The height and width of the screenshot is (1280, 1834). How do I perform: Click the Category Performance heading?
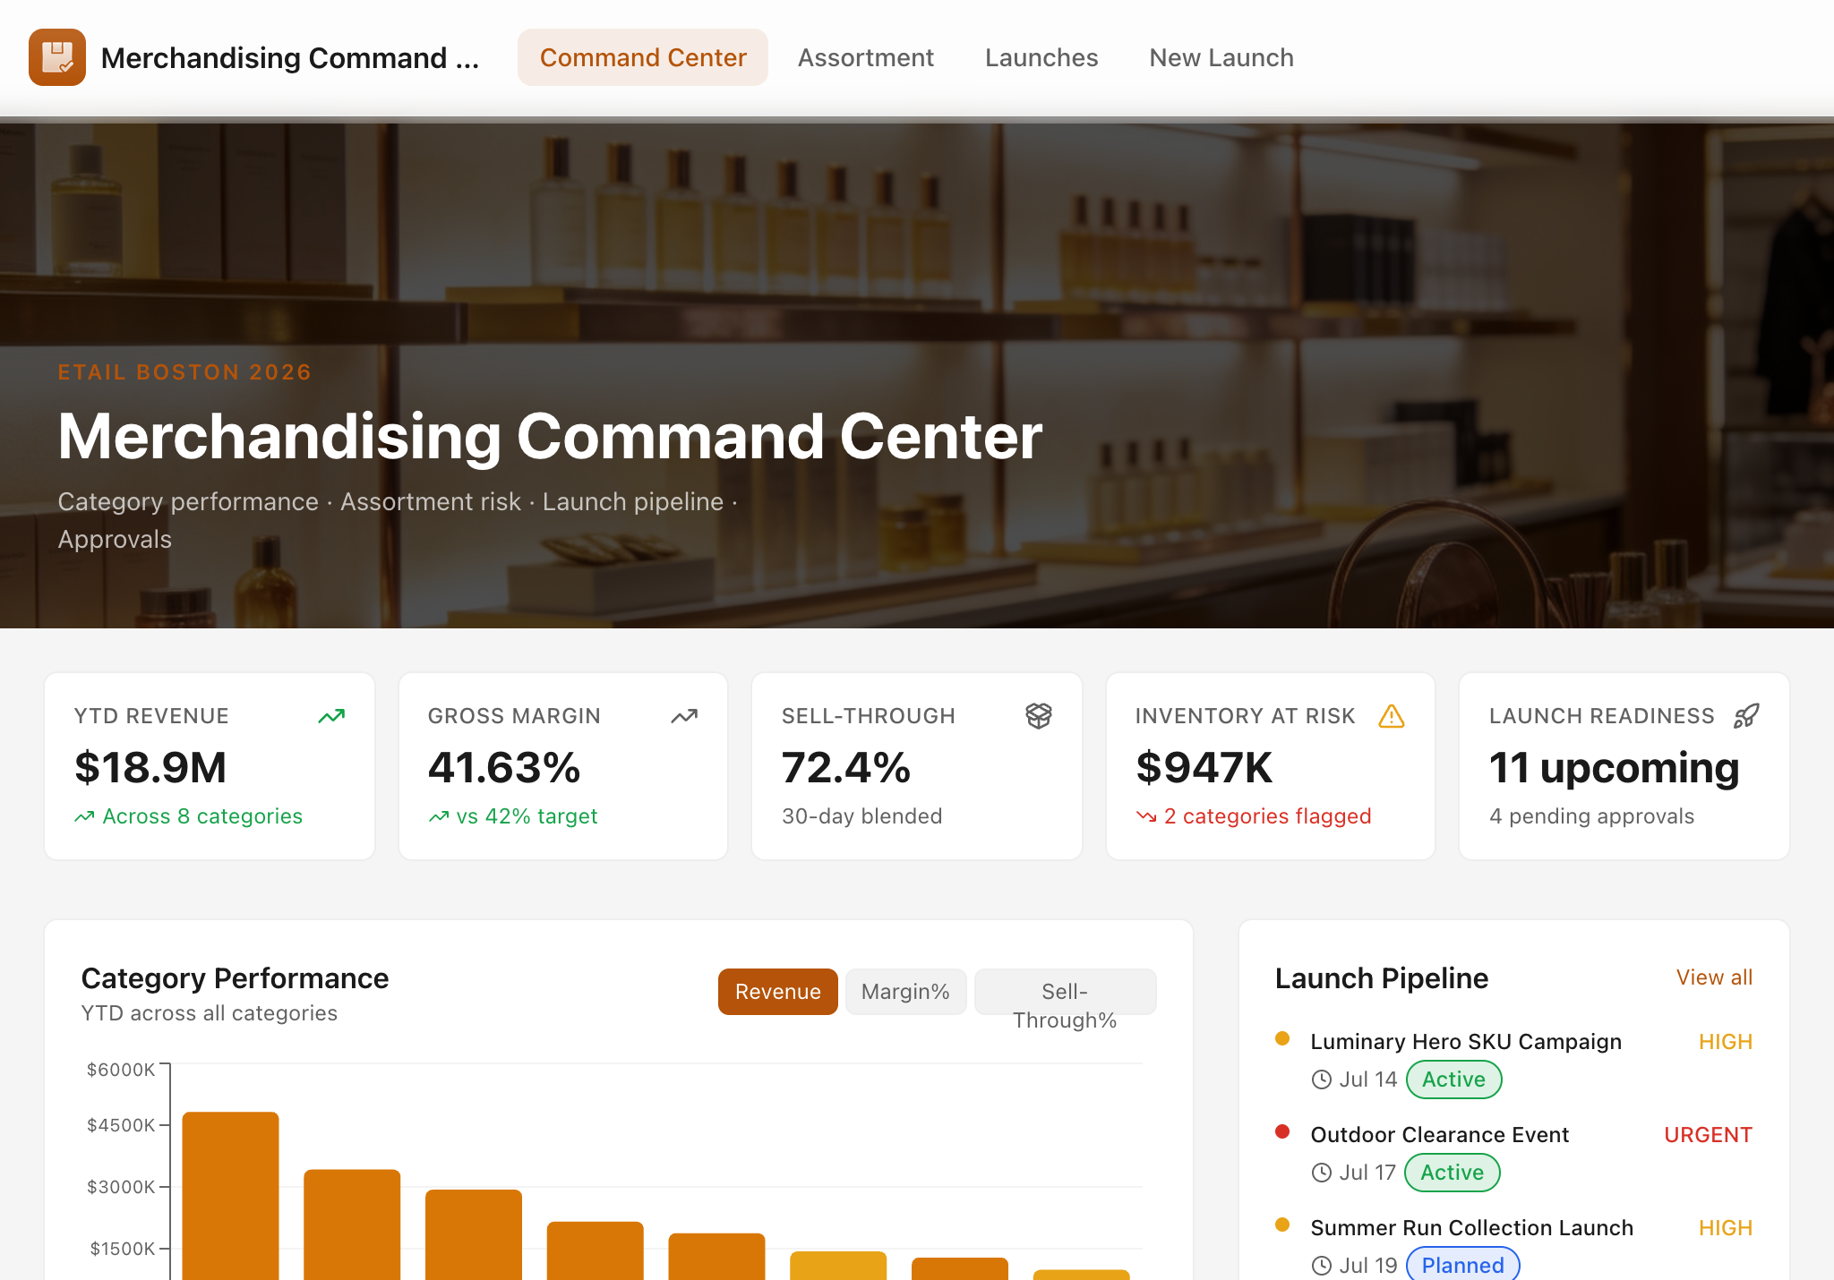pos(235,978)
